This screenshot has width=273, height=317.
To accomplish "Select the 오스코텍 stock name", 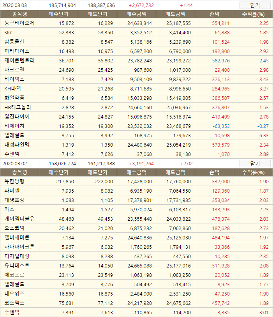I will pos(14,228).
